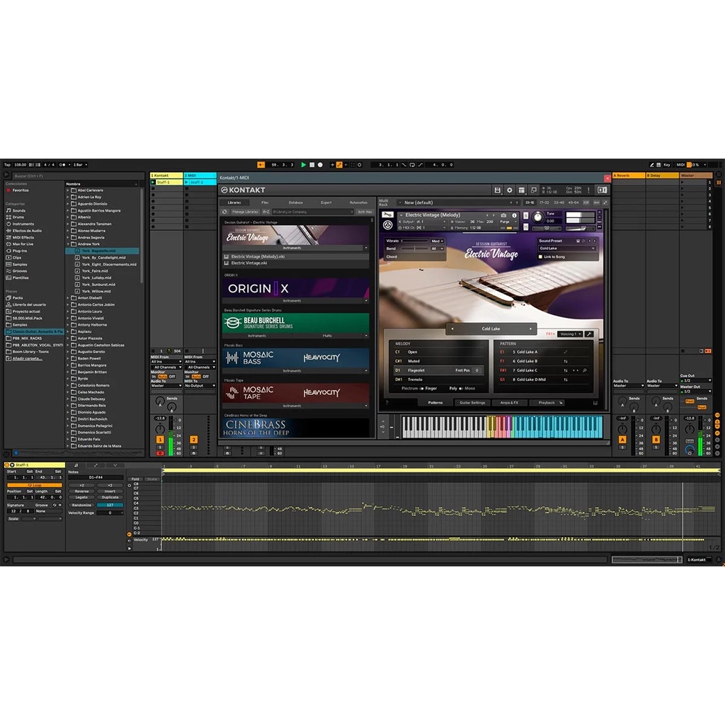Click the Kontakt instrument Tune knob

(x=537, y=217)
